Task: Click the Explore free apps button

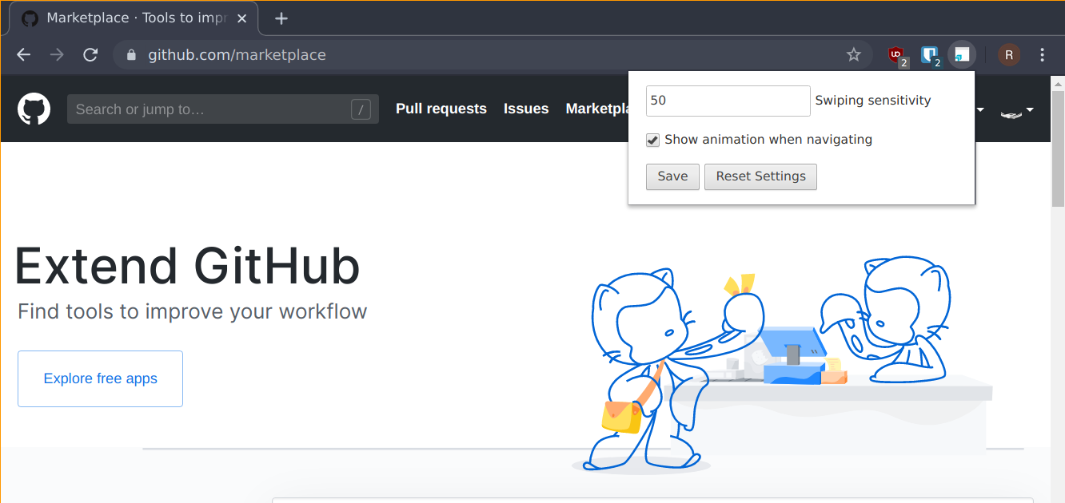Action: (x=100, y=378)
